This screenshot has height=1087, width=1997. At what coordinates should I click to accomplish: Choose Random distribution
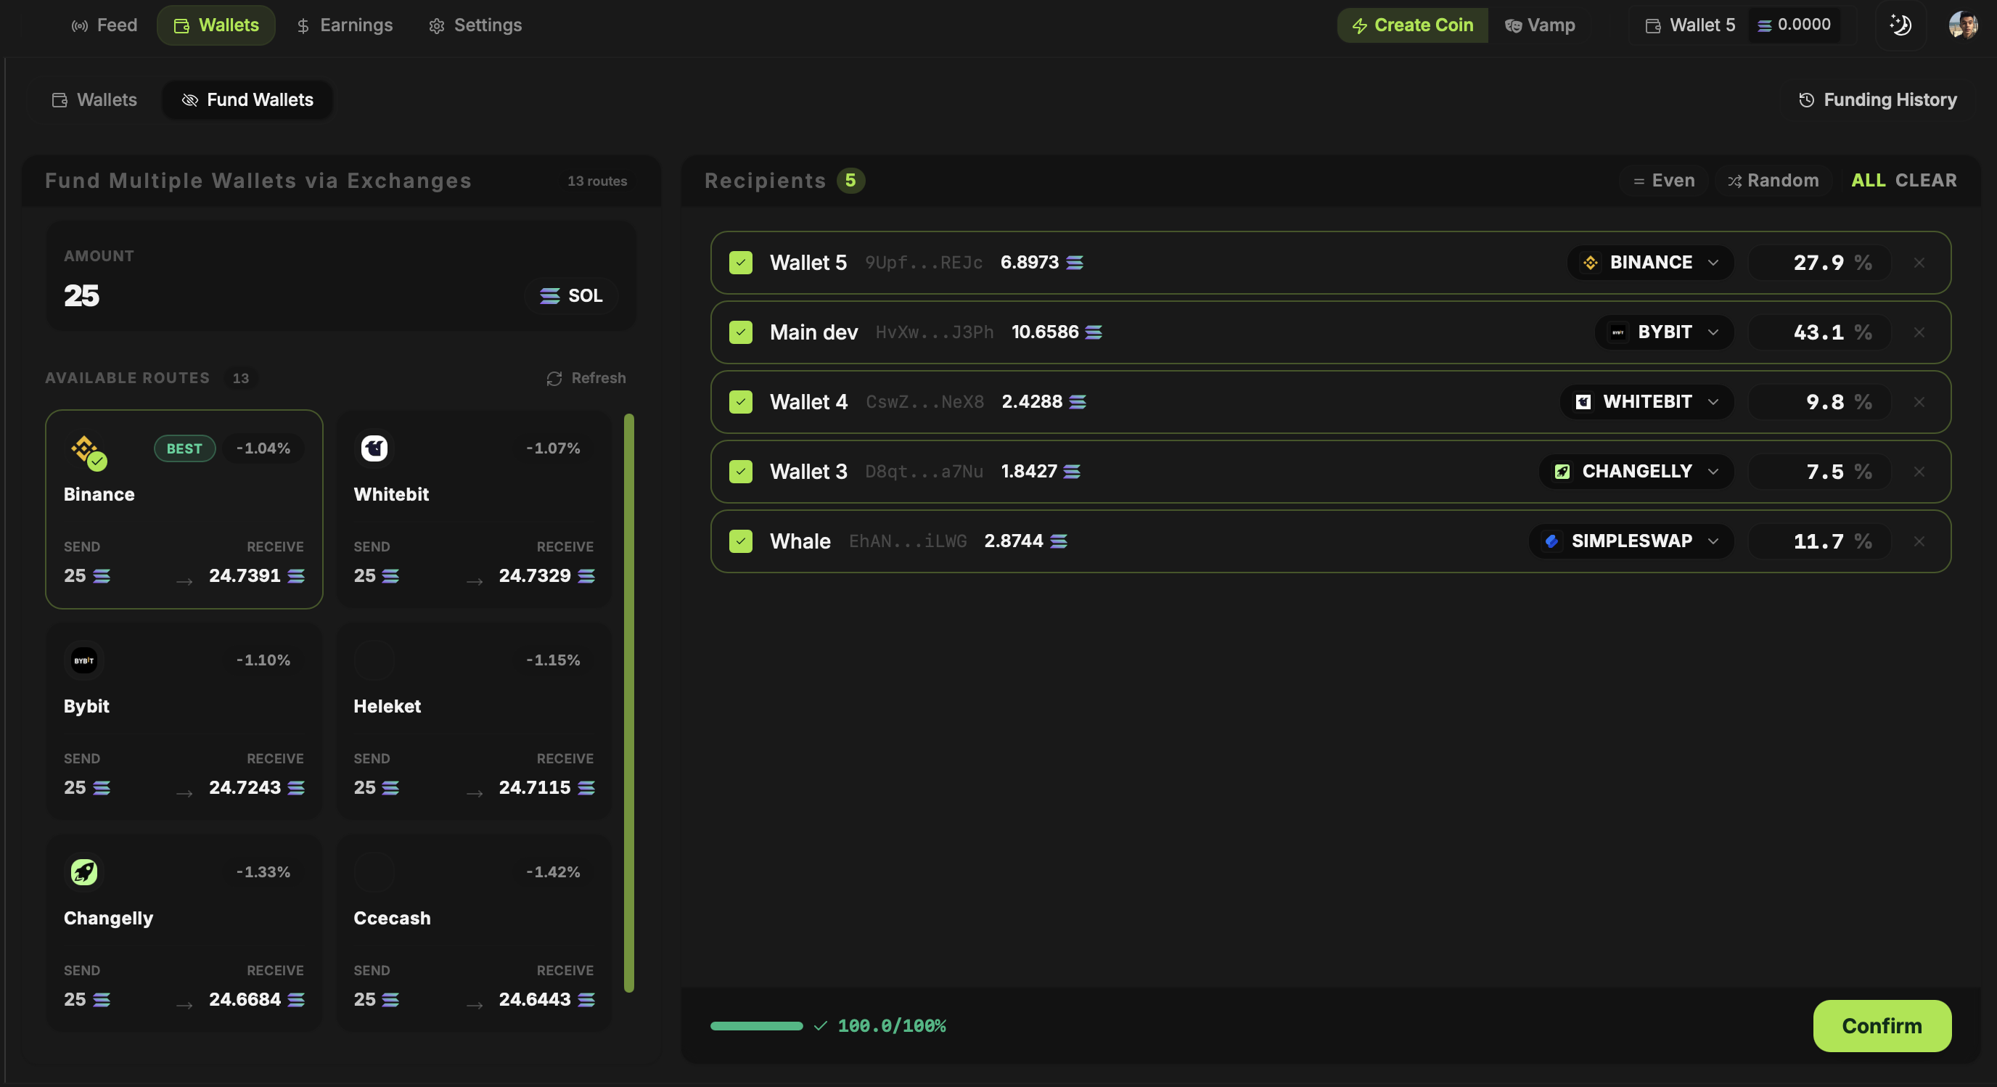[x=1773, y=181]
